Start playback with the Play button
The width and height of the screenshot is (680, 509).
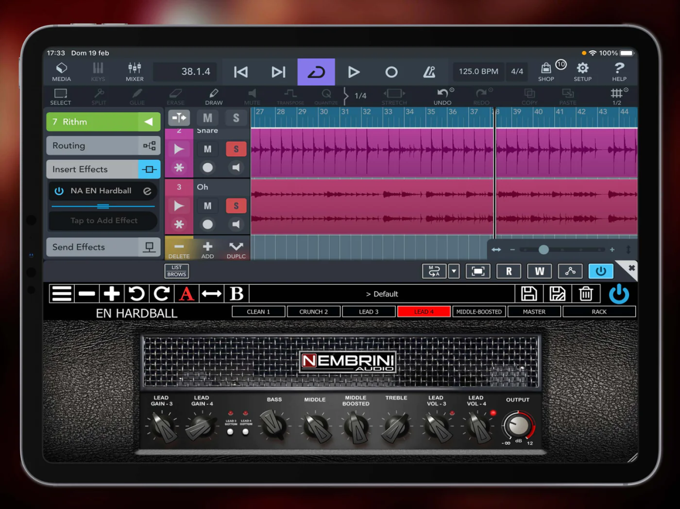click(354, 72)
